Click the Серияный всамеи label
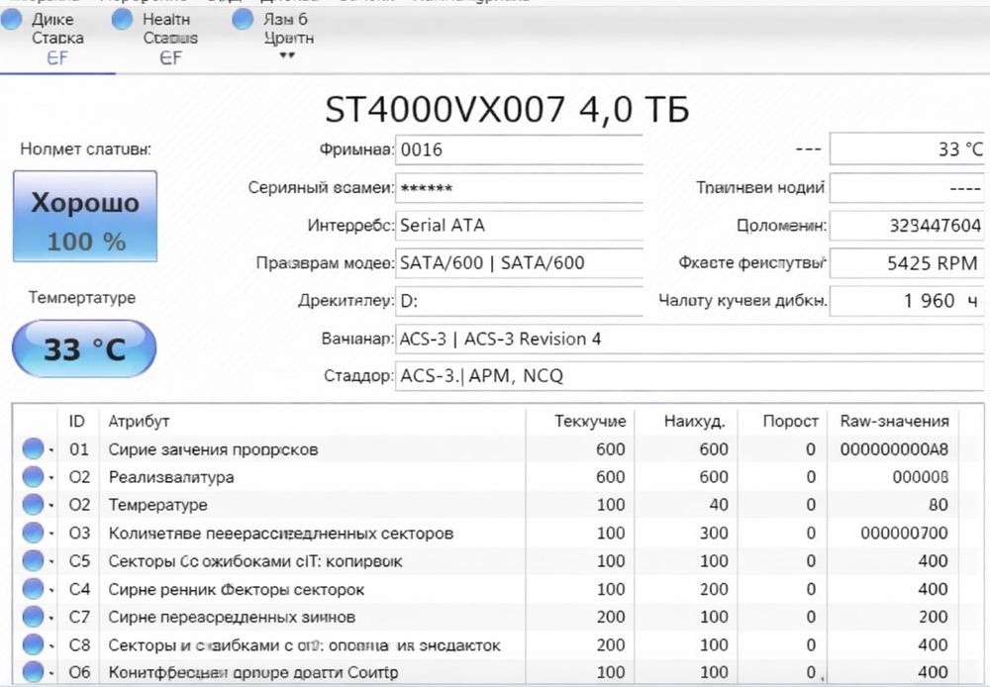Screen dimensions: 990x687 (x=321, y=187)
